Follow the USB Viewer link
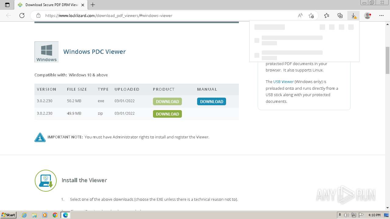390x219 pixels. pos(283,82)
